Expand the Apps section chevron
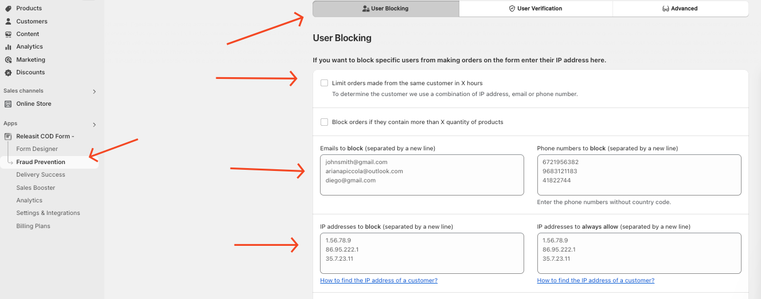The image size is (761, 299). 95,124
